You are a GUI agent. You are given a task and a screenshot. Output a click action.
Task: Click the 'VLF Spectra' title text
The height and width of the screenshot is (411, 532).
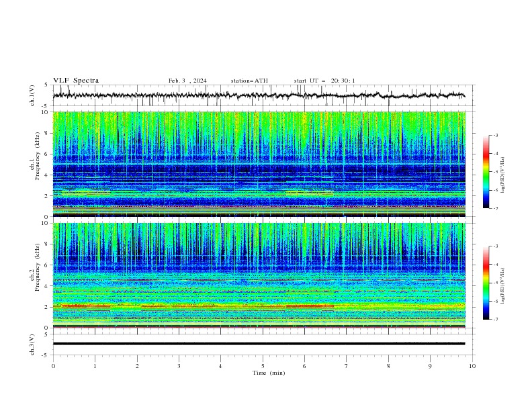click(76, 81)
